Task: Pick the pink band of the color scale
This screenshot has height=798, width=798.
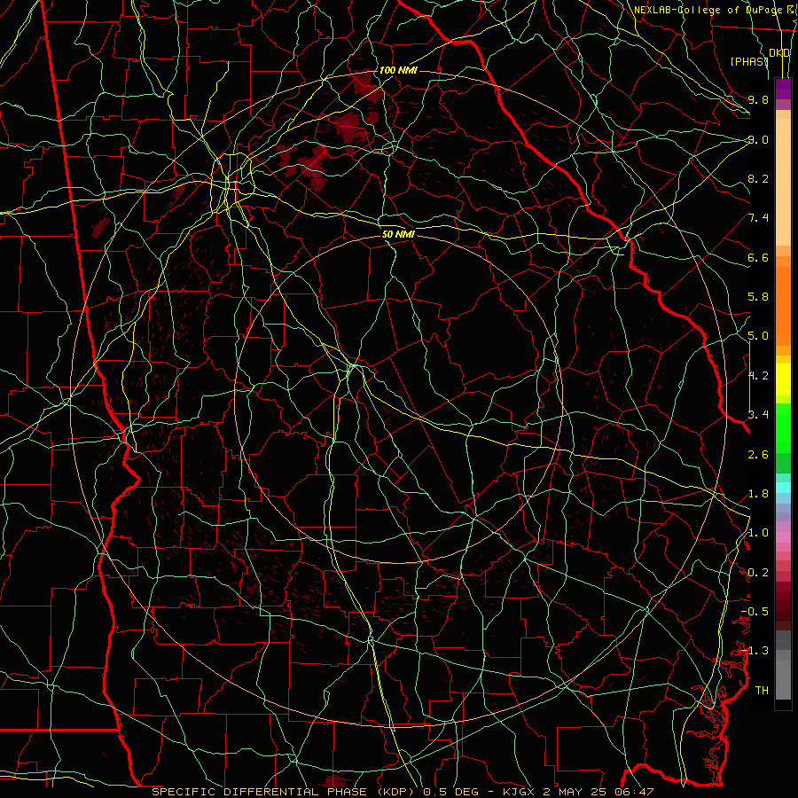Action: tap(783, 537)
